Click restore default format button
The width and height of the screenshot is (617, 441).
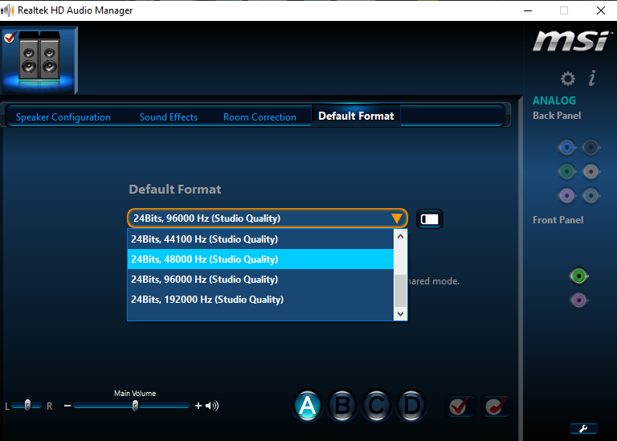tap(430, 218)
